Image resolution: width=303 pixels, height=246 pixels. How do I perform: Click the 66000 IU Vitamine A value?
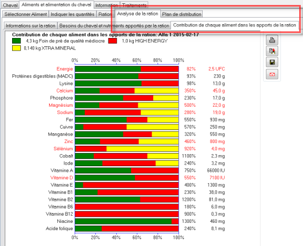pyautogui.click(x=216, y=171)
